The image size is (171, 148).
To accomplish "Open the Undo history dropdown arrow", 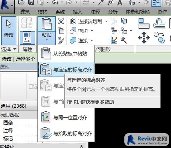I will click(x=62, y=2).
